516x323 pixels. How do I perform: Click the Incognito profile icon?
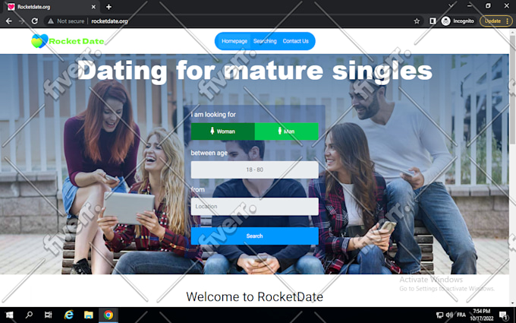click(x=445, y=21)
